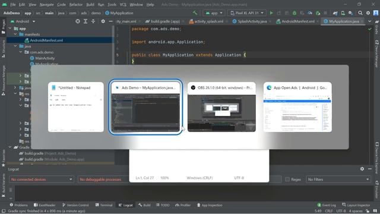This screenshot has height=214, width=380.
Task: Open the Problems tool window button
Action: point(18,205)
